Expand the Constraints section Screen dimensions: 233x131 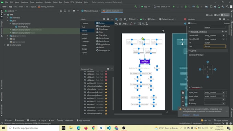189,87
